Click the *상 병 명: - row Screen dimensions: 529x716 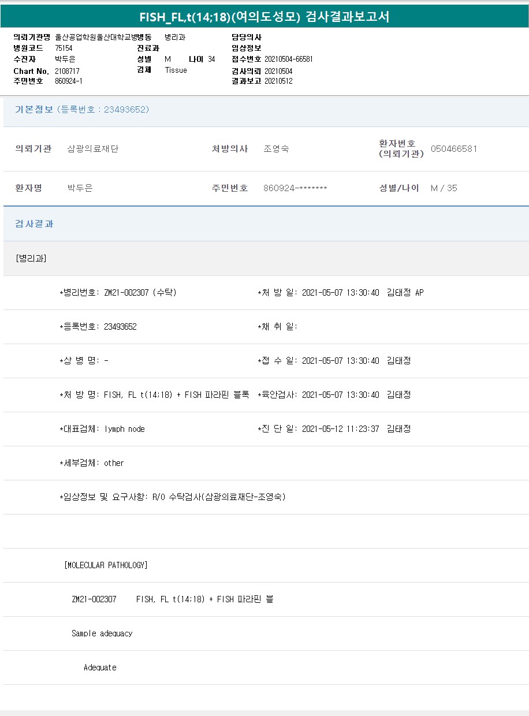point(84,361)
